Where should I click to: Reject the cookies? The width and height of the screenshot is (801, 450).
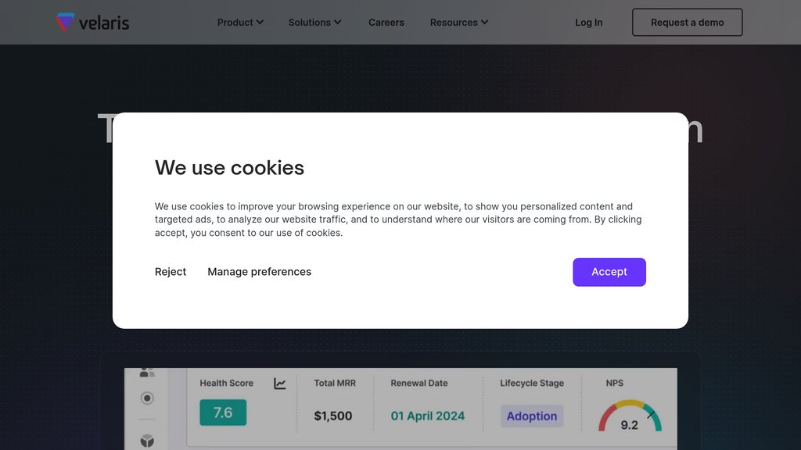click(171, 272)
